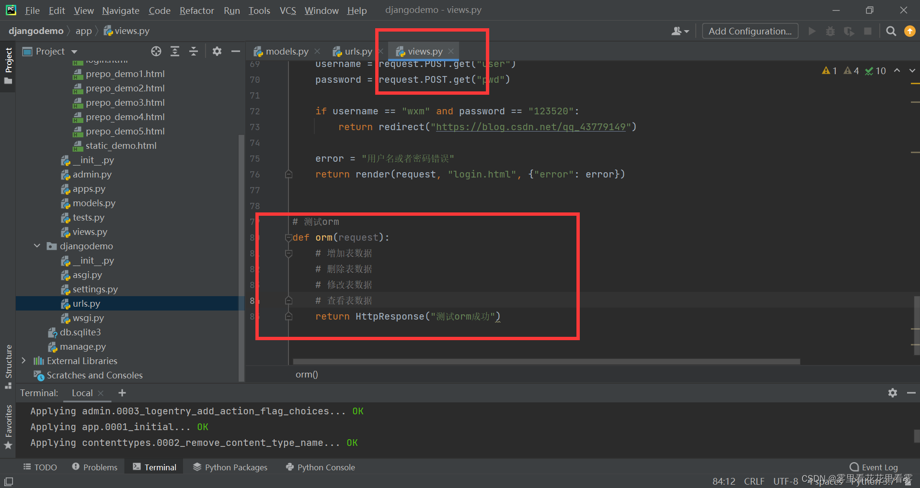Viewport: 920px width, 488px height.
Task: Click djangodemo breadcrumb
Action: click(36, 31)
